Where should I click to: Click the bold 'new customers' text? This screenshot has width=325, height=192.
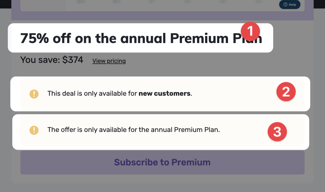pos(164,93)
